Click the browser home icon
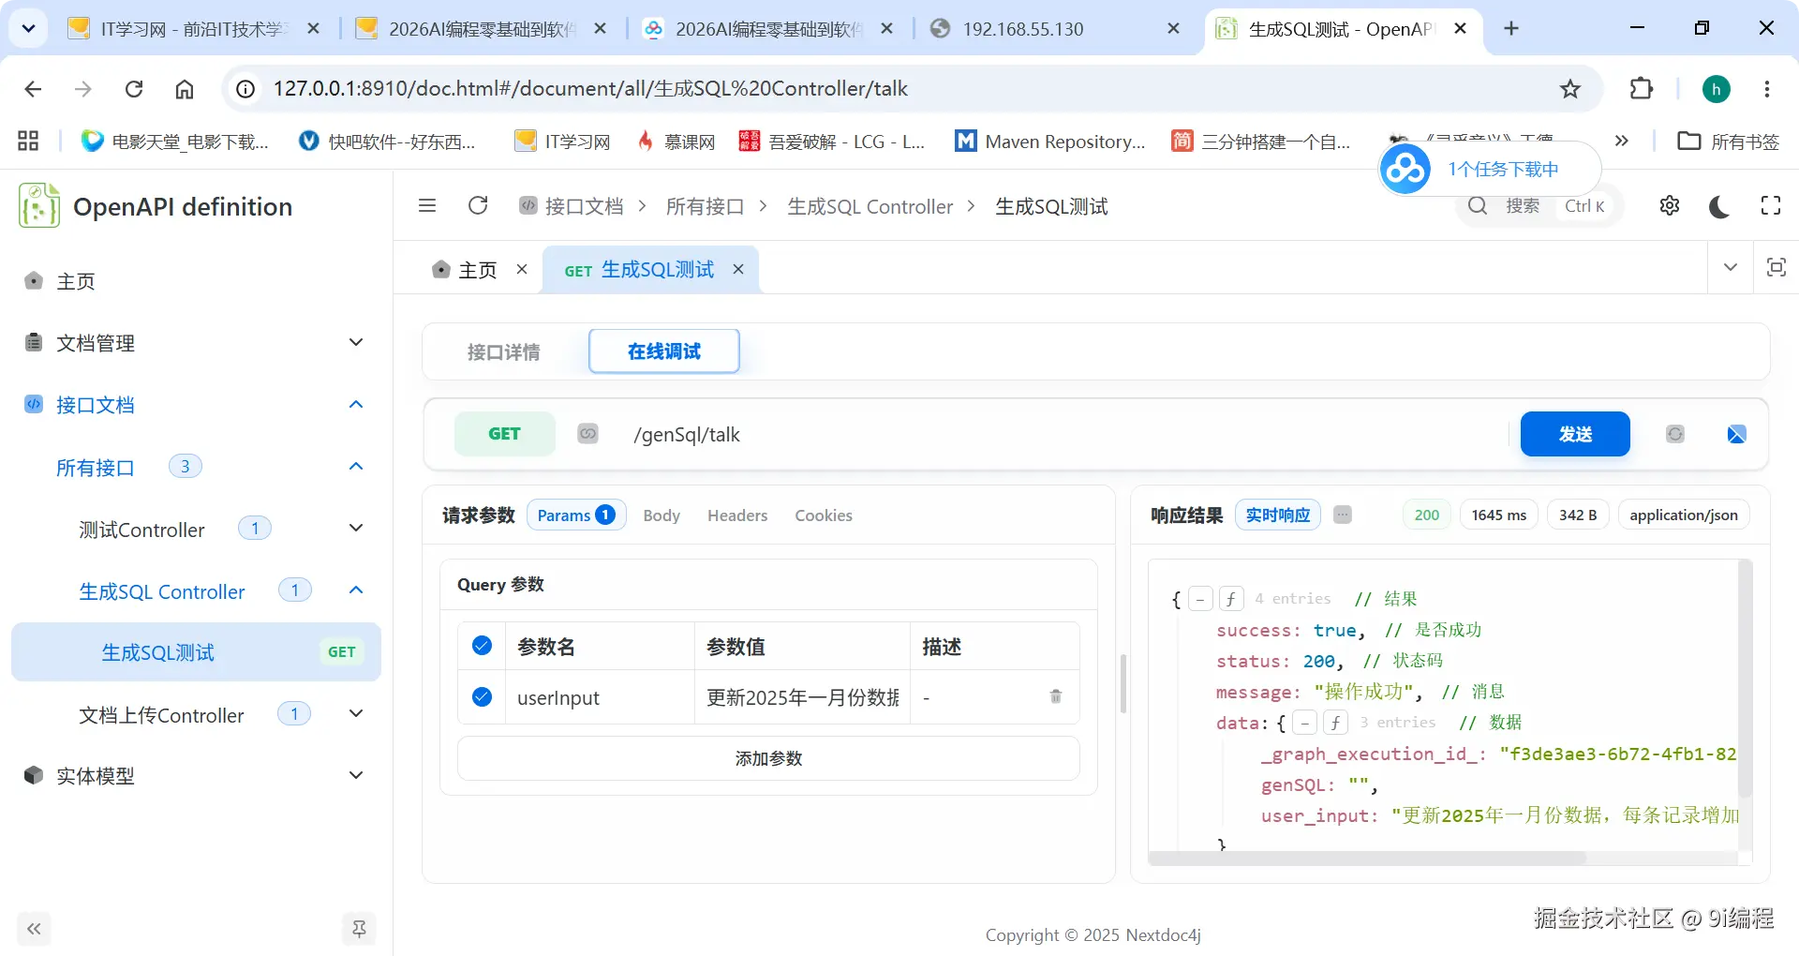This screenshot has width=1799, height=956. pos(185,89)
